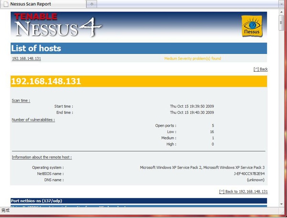Click 'Medium Severity problem(s) found' text
This screenshot has width=287, height=218.
pos(193,58)
